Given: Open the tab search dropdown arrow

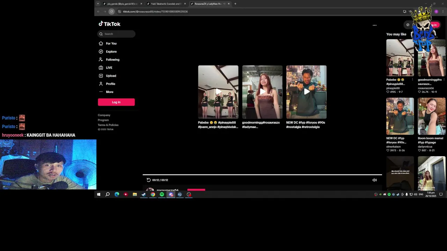Looking at the screenshot, I should point(98,4).
